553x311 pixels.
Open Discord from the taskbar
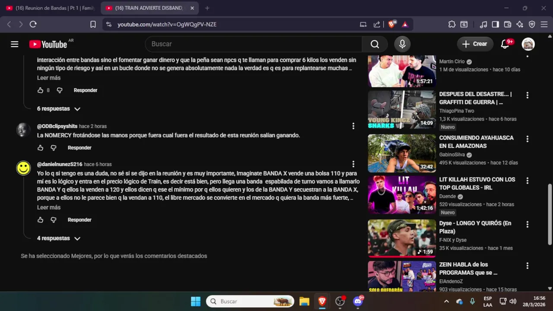(x=358, y=301)
